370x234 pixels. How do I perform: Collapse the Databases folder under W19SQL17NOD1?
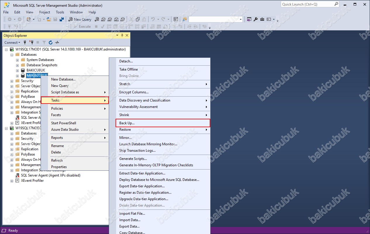(12, 55)
